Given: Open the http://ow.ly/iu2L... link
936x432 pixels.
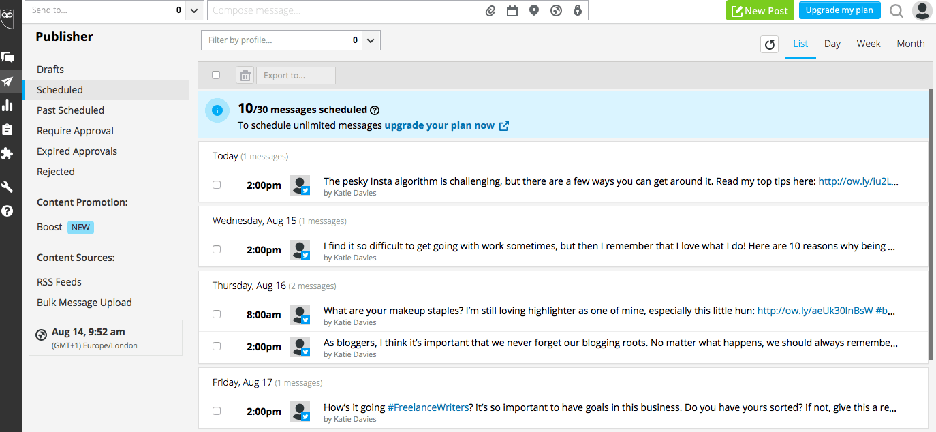Looking at the screenshot, I should point(858,181).
